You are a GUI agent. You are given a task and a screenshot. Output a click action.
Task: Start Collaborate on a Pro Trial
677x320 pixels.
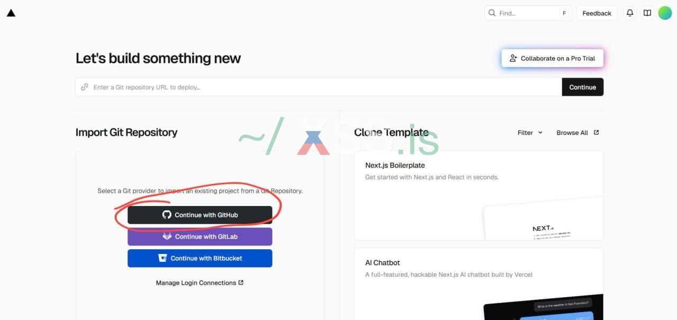tap(552, 59)
